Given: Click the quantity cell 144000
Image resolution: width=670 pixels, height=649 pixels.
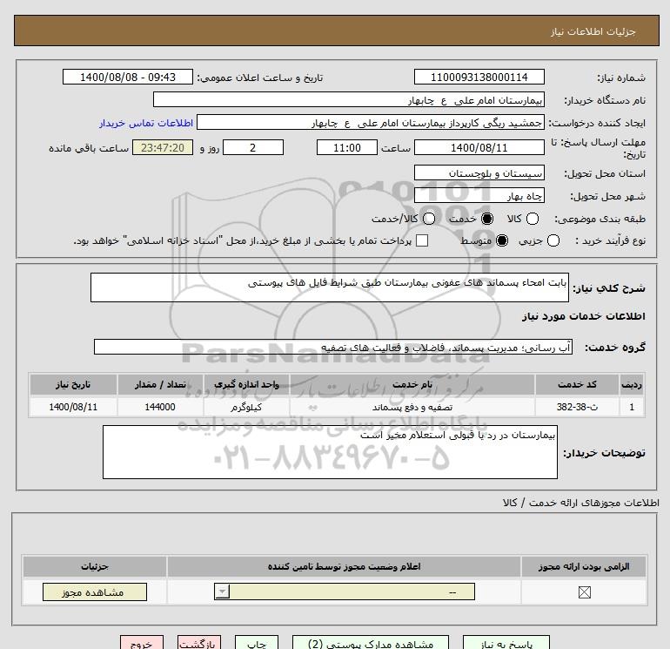Looking at the screenshot, I should (x=160, y=407).
